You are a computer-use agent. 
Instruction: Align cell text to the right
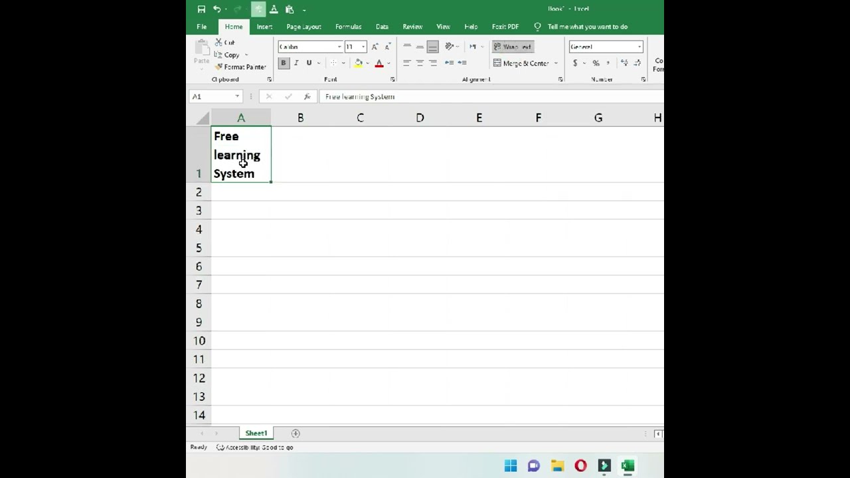click(x=433, y=63)
